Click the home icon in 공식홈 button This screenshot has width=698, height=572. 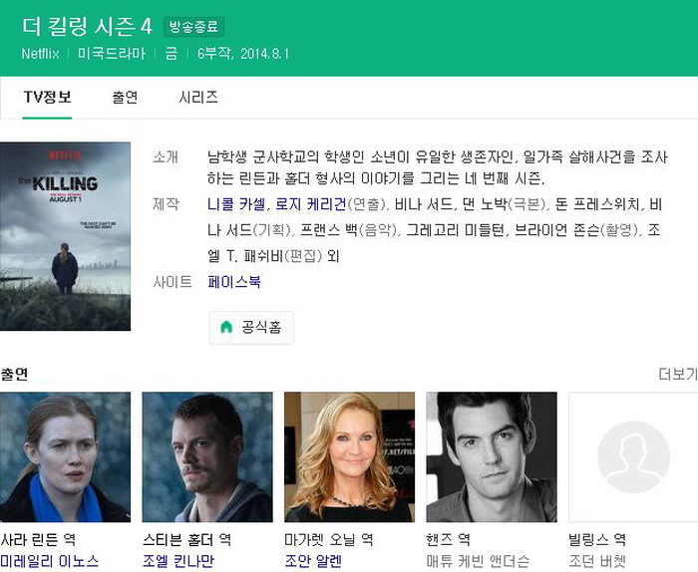(226, 327)
